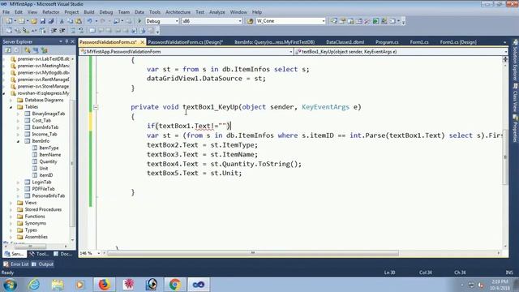The image size is (519, 292).
Task: Click the Server Explorer horizontal scrollbar
Action: (30, 247)
